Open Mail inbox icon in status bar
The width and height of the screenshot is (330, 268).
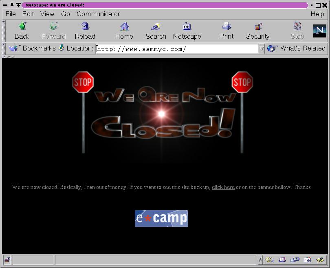coord(282,260)
